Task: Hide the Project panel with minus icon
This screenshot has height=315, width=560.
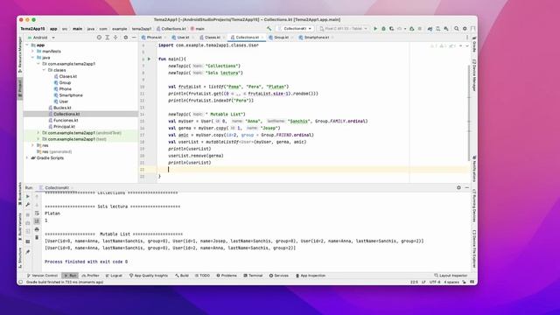Action: click(134, 38)
